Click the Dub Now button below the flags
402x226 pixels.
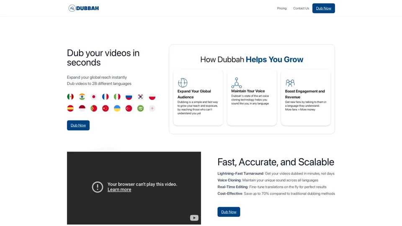coord(78,125)
